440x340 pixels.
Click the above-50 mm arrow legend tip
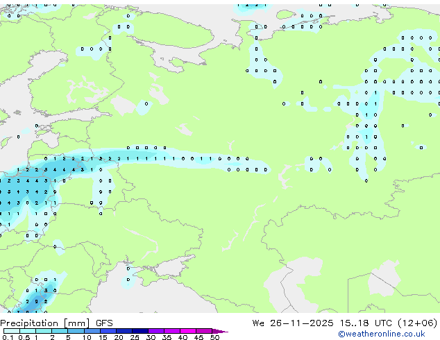tap(220, 331)
